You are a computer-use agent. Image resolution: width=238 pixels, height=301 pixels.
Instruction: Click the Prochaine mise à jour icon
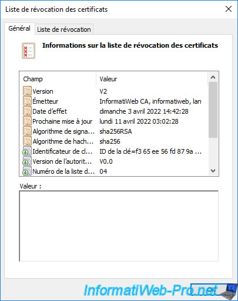(x=27, y=121)
